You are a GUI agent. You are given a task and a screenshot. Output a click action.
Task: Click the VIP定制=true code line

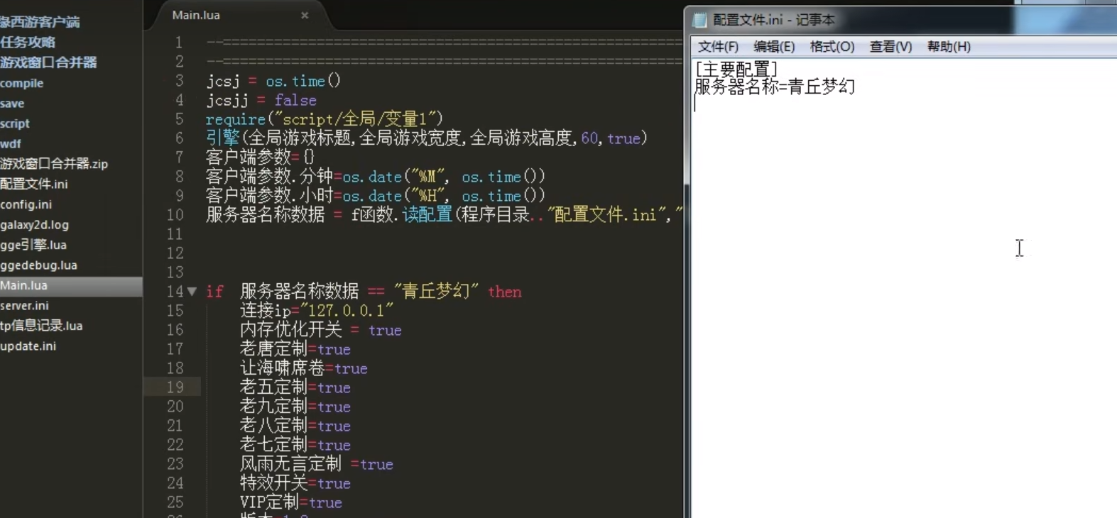[291, 502]
